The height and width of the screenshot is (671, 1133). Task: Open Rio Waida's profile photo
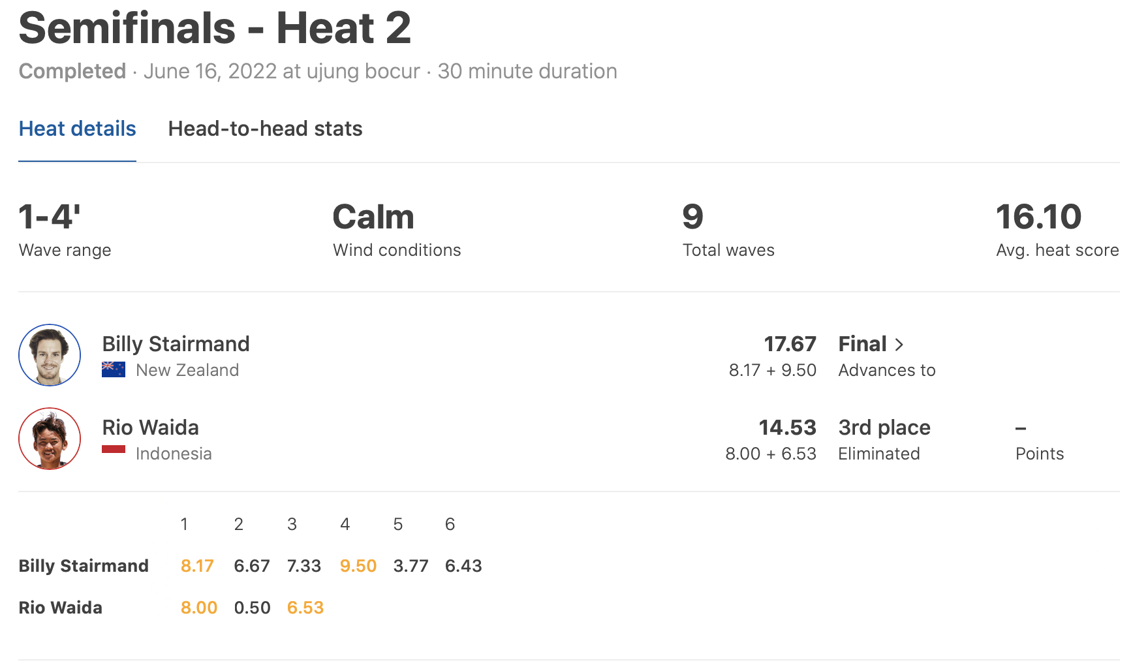[50, 439]
